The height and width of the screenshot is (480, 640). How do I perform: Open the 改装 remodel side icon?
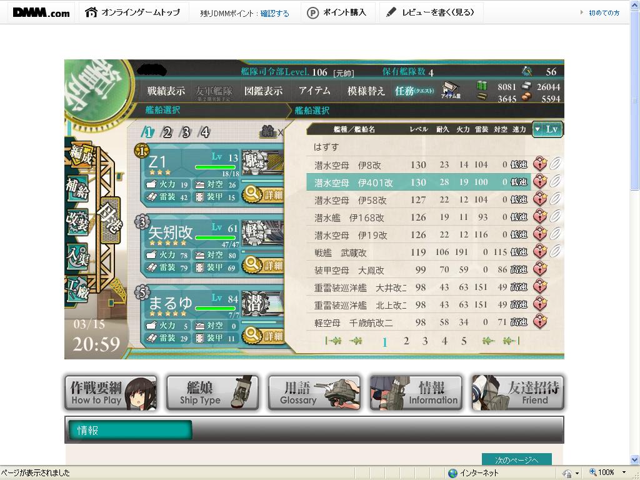click(77, 222)
